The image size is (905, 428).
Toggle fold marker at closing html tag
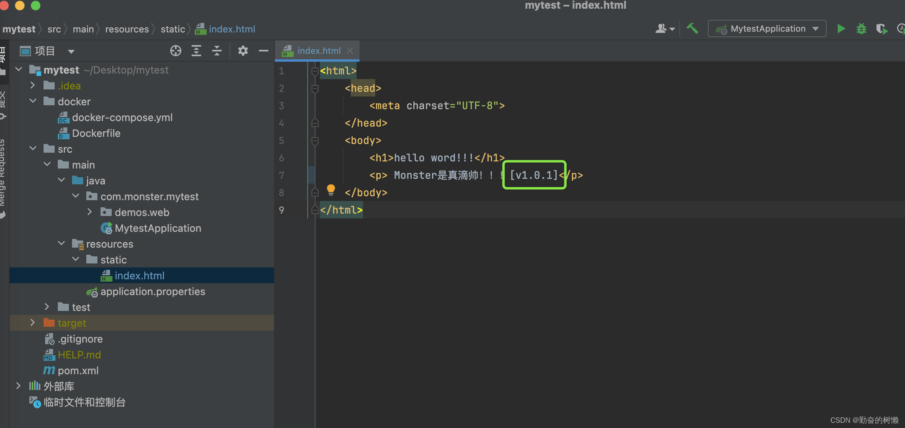point(315,210)
